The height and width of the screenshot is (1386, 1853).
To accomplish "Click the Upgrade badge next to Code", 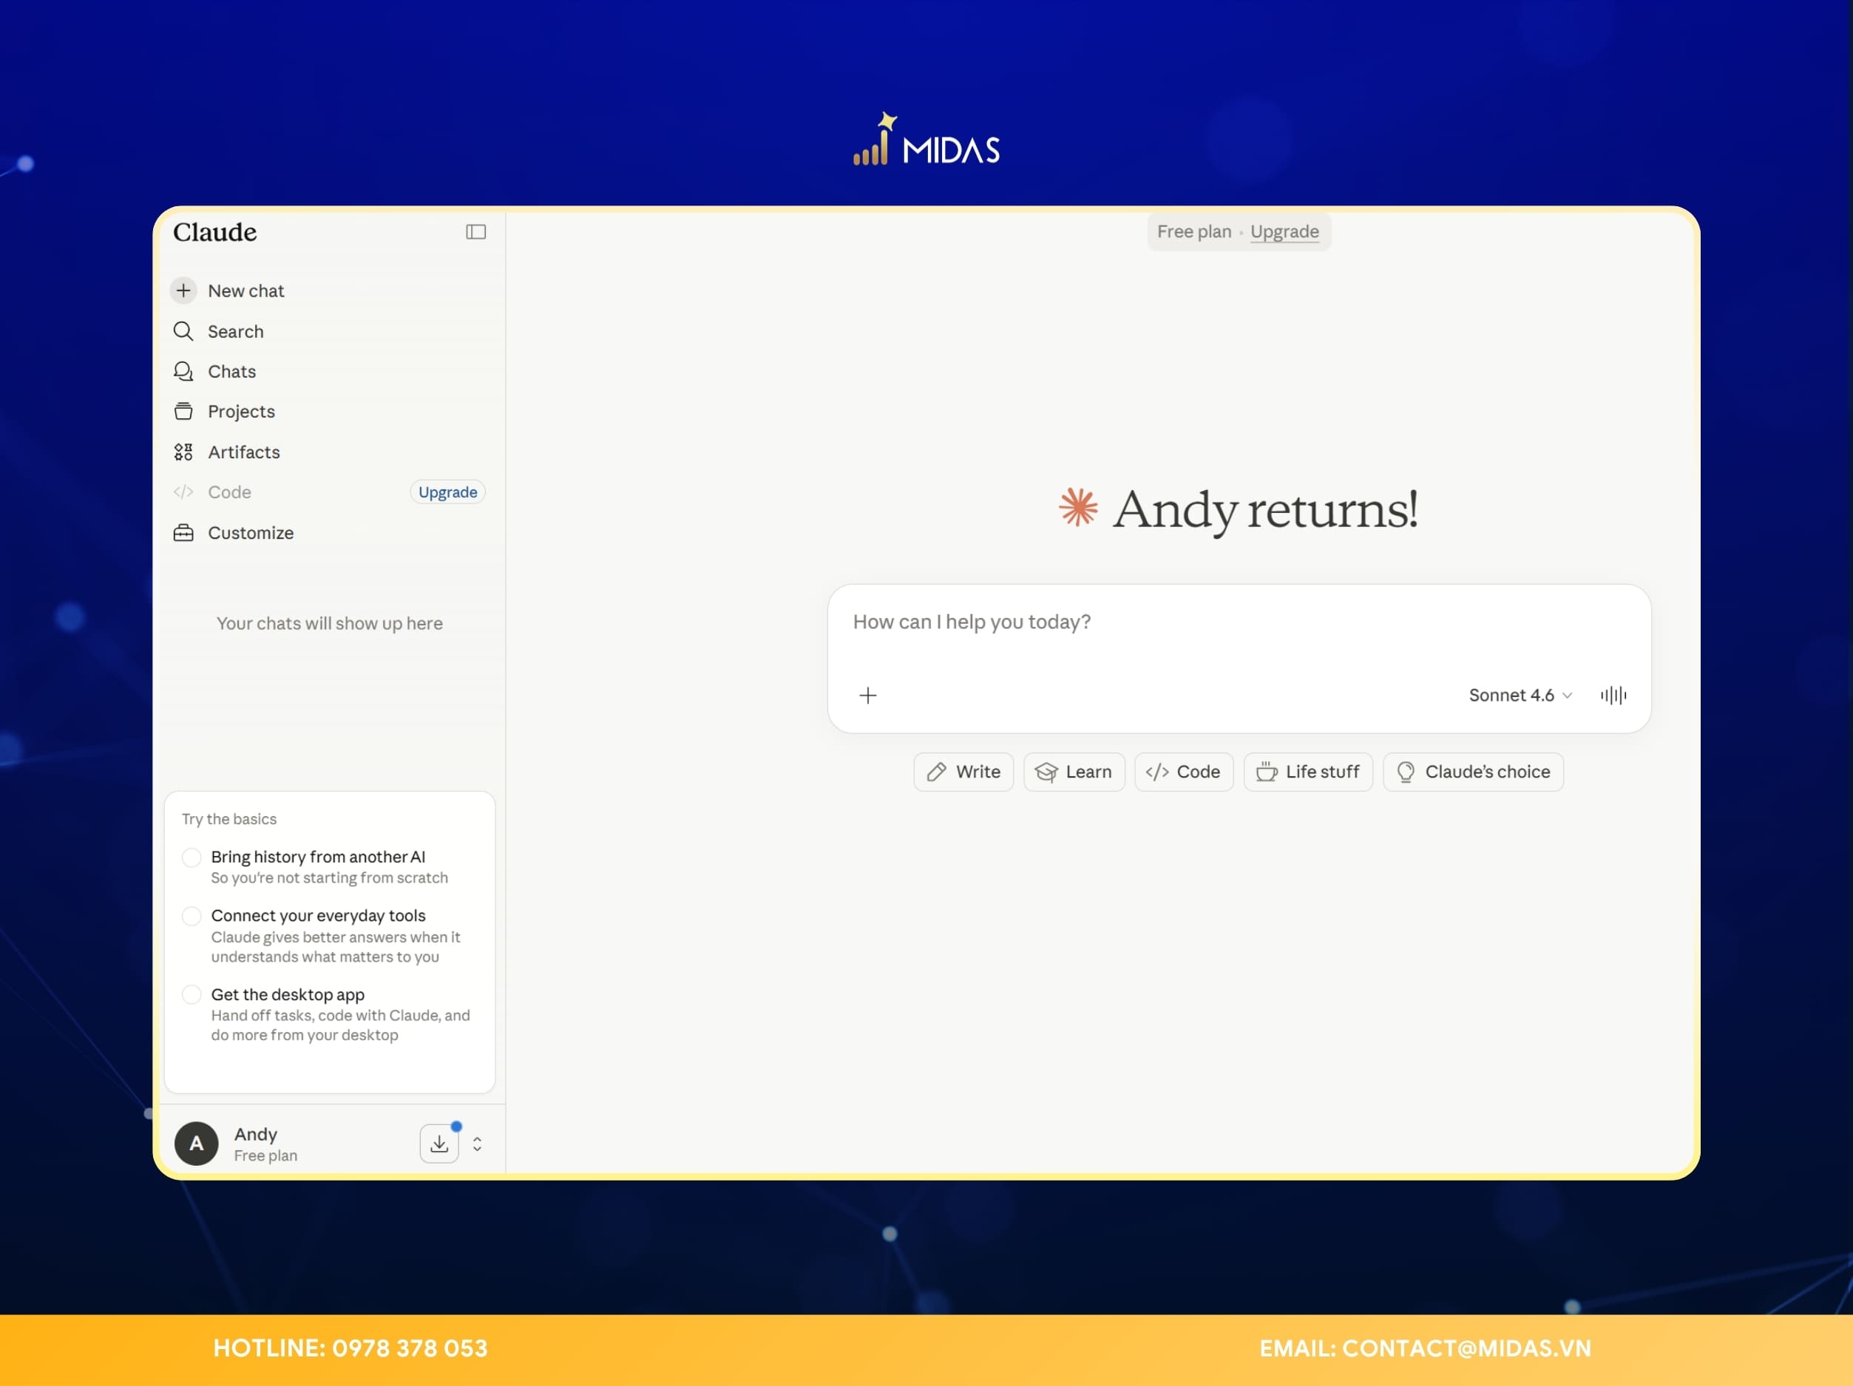I will click(447, 492).
